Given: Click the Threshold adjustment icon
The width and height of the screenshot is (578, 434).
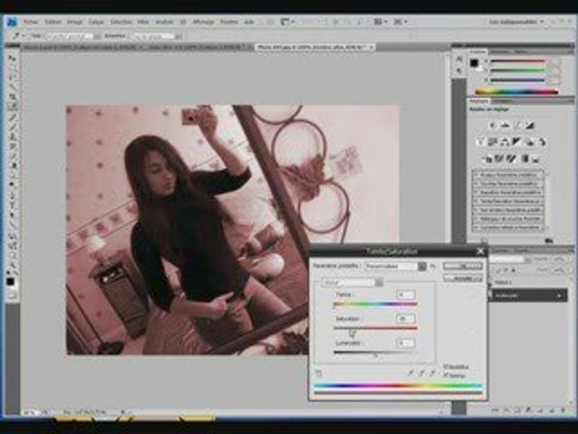Looking at the screenshot, I should [511, 159].
